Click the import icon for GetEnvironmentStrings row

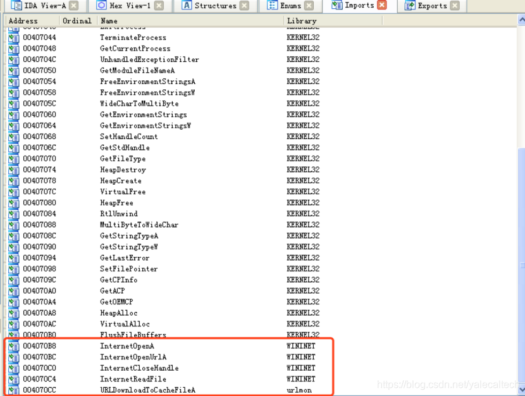tap(14, 115)
